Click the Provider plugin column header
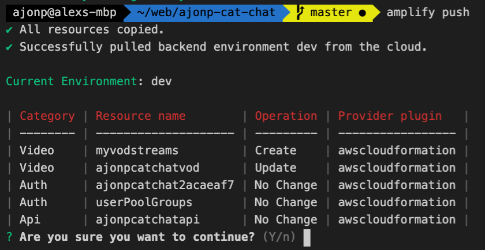Viewport: 485px width, 250px height. [390, 116]
